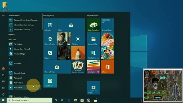This screenshot has height=103, width=183.
Task: Click the 'Type here to search' box
Action: click(29, 100)
